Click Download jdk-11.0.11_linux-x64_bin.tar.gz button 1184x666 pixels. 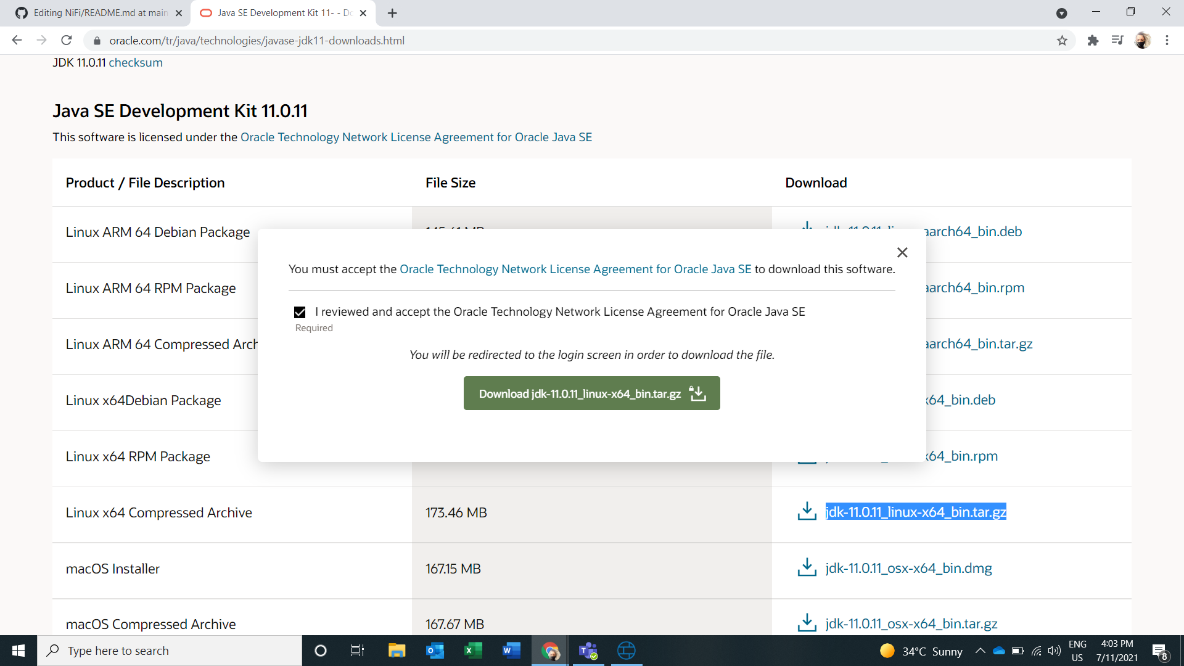[591, 393]
